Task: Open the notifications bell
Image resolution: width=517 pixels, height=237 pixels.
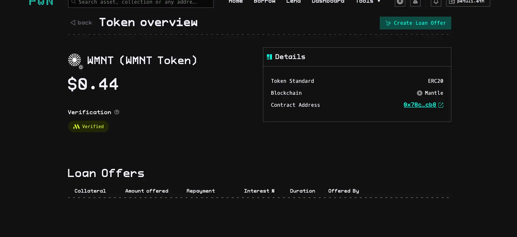Action: [436, 2]
